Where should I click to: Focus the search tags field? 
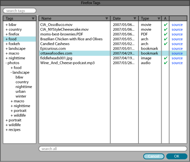point(19,11)
